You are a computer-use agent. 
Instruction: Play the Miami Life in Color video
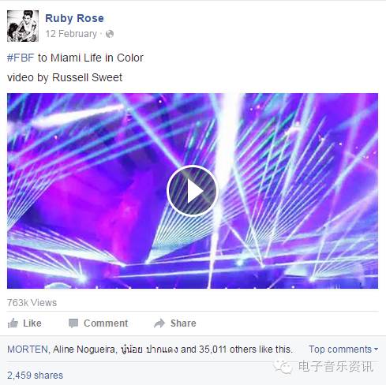tap(193, 191)
